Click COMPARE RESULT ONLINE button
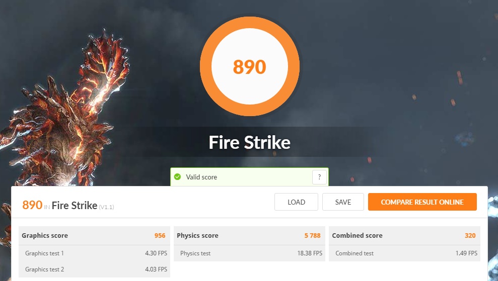The width and height of the screenshot is (498, 281). point(422,202)
